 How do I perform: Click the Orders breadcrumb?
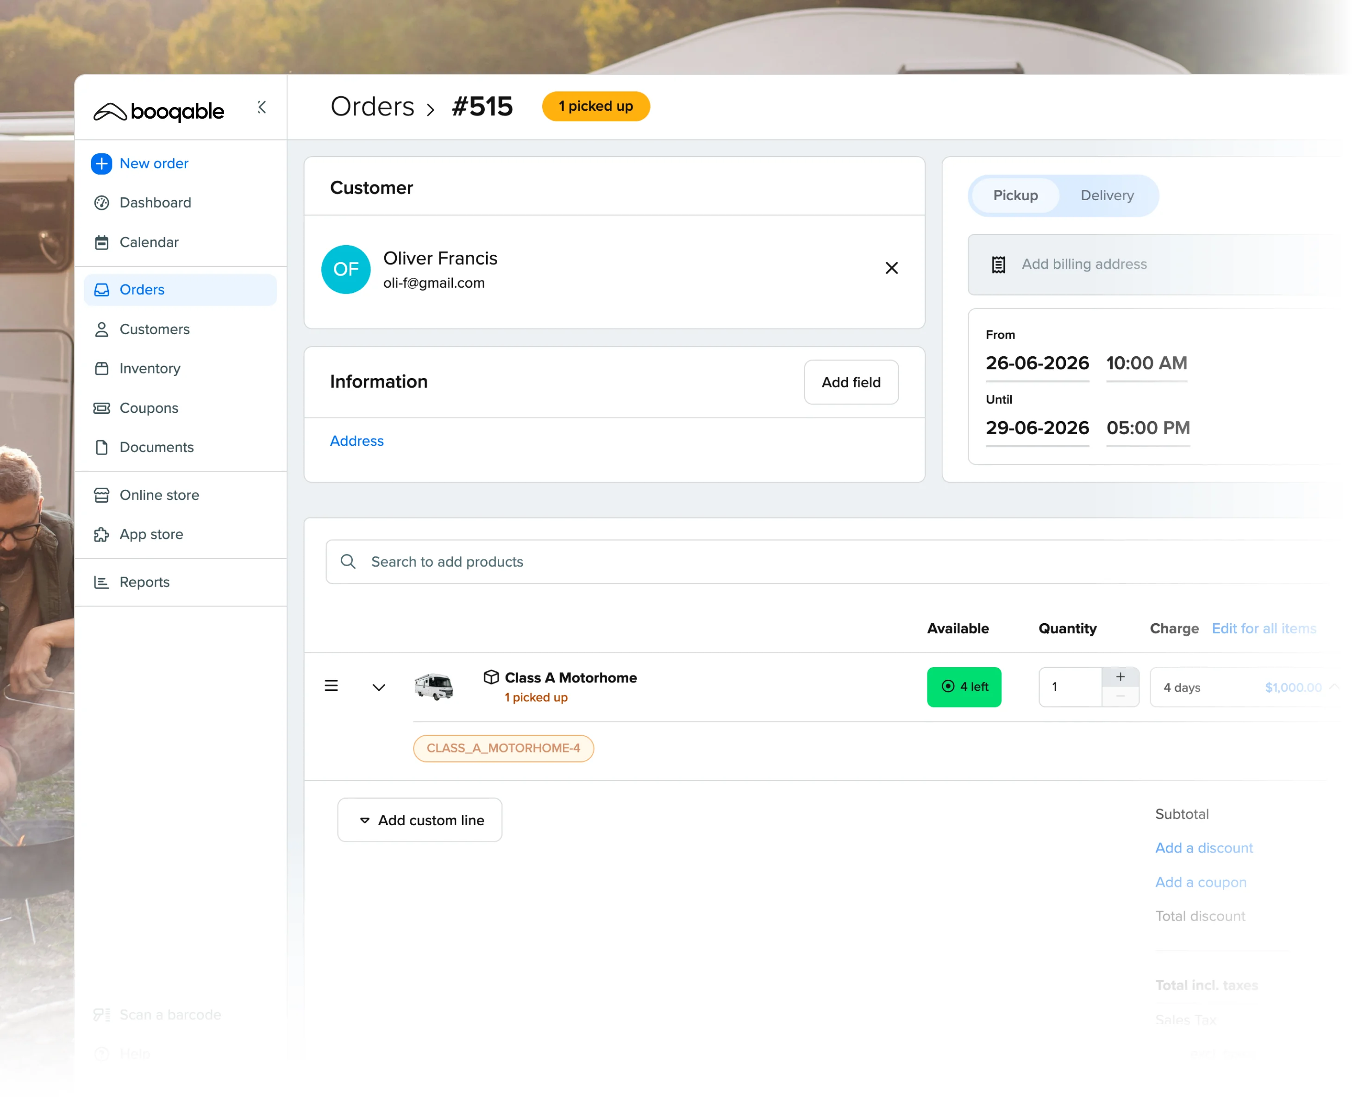coord(373,107)
